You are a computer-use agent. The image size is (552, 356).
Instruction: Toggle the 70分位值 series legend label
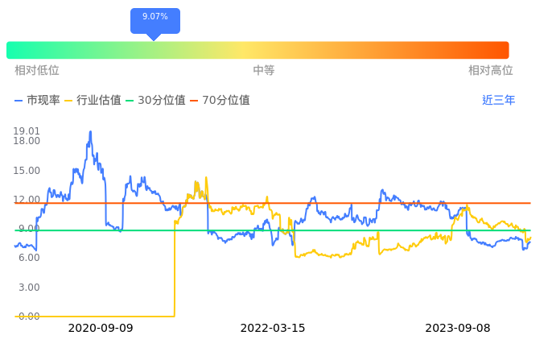225,101
